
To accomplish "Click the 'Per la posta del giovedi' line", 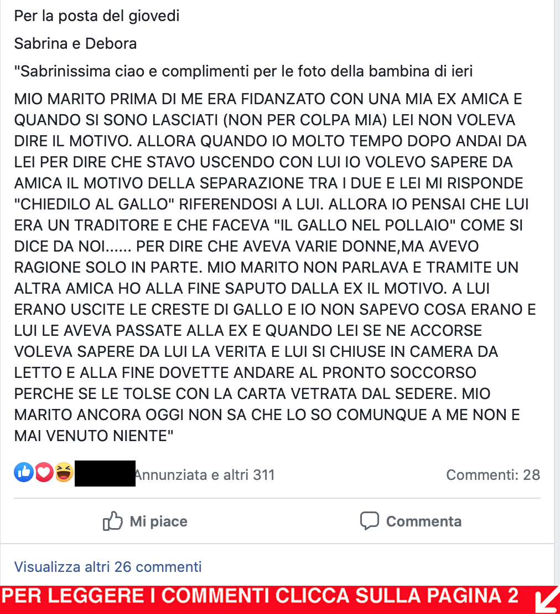I will coord(97,16).
